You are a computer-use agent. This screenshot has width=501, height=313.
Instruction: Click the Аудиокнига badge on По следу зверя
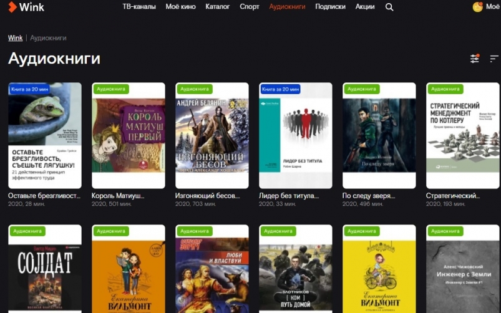(362, 89)
